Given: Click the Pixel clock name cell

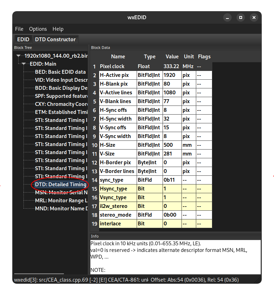Looking at the screenshot, I should coord(118,66).
